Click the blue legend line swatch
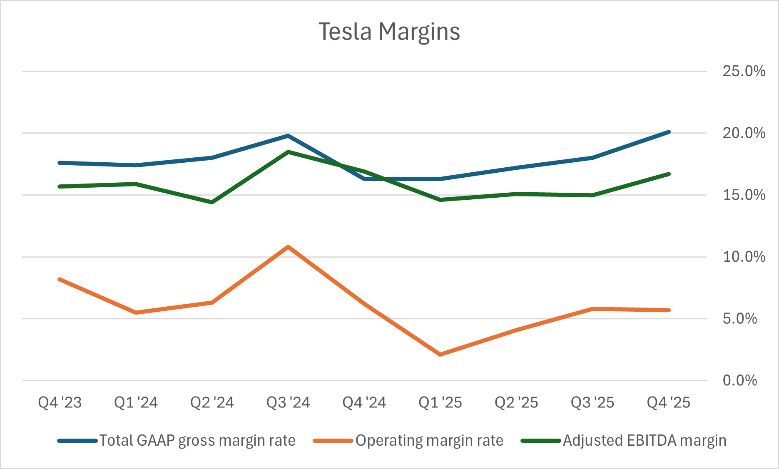 click(78, 441)
